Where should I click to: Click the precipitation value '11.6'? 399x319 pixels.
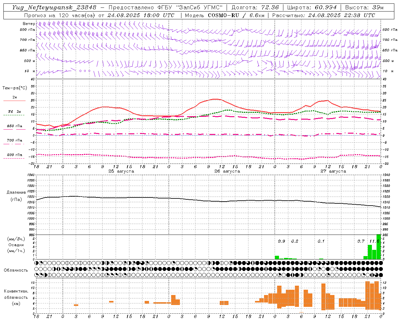[374, 241]
